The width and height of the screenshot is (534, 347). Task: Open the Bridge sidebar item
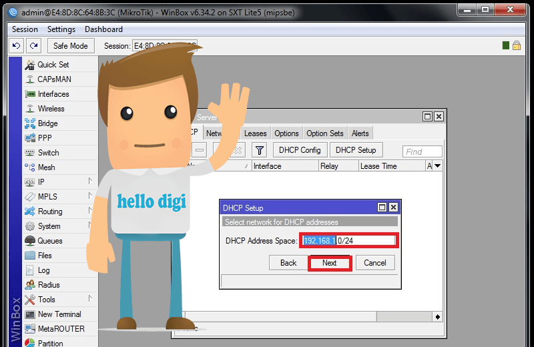coord(47,123)
